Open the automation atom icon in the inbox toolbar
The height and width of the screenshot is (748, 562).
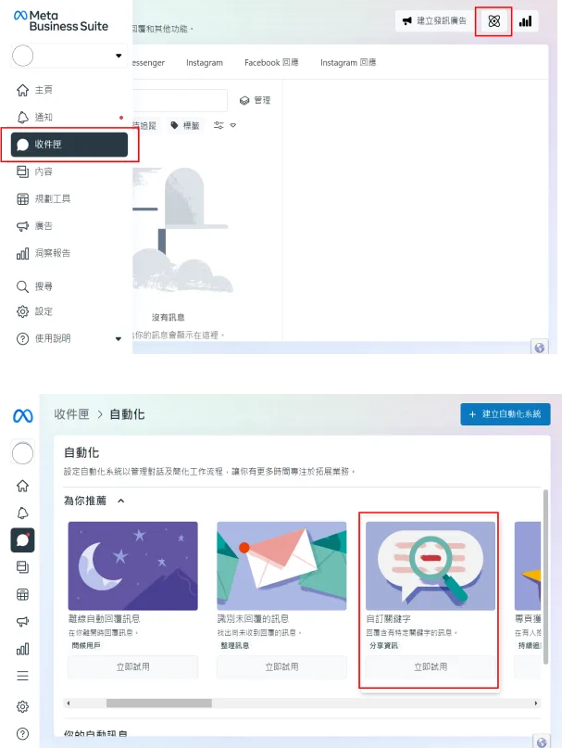tap(493, 21)
